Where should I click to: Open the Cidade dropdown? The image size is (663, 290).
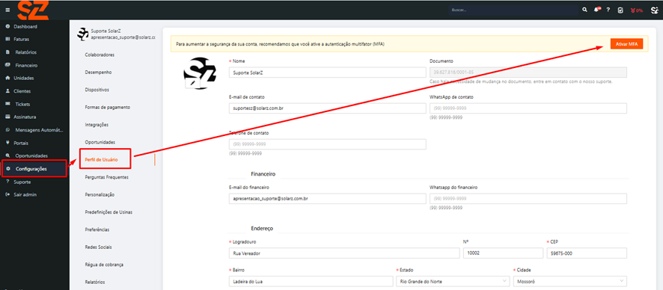click(569, 281)
